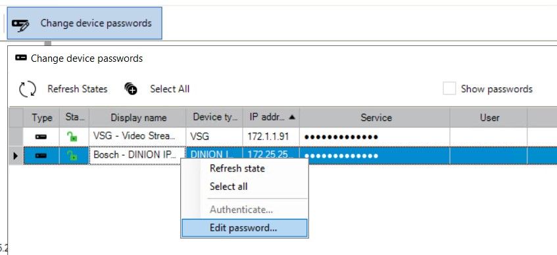Sort by the Type column header
The image size is (557, 255).
[x=41, y=118]
